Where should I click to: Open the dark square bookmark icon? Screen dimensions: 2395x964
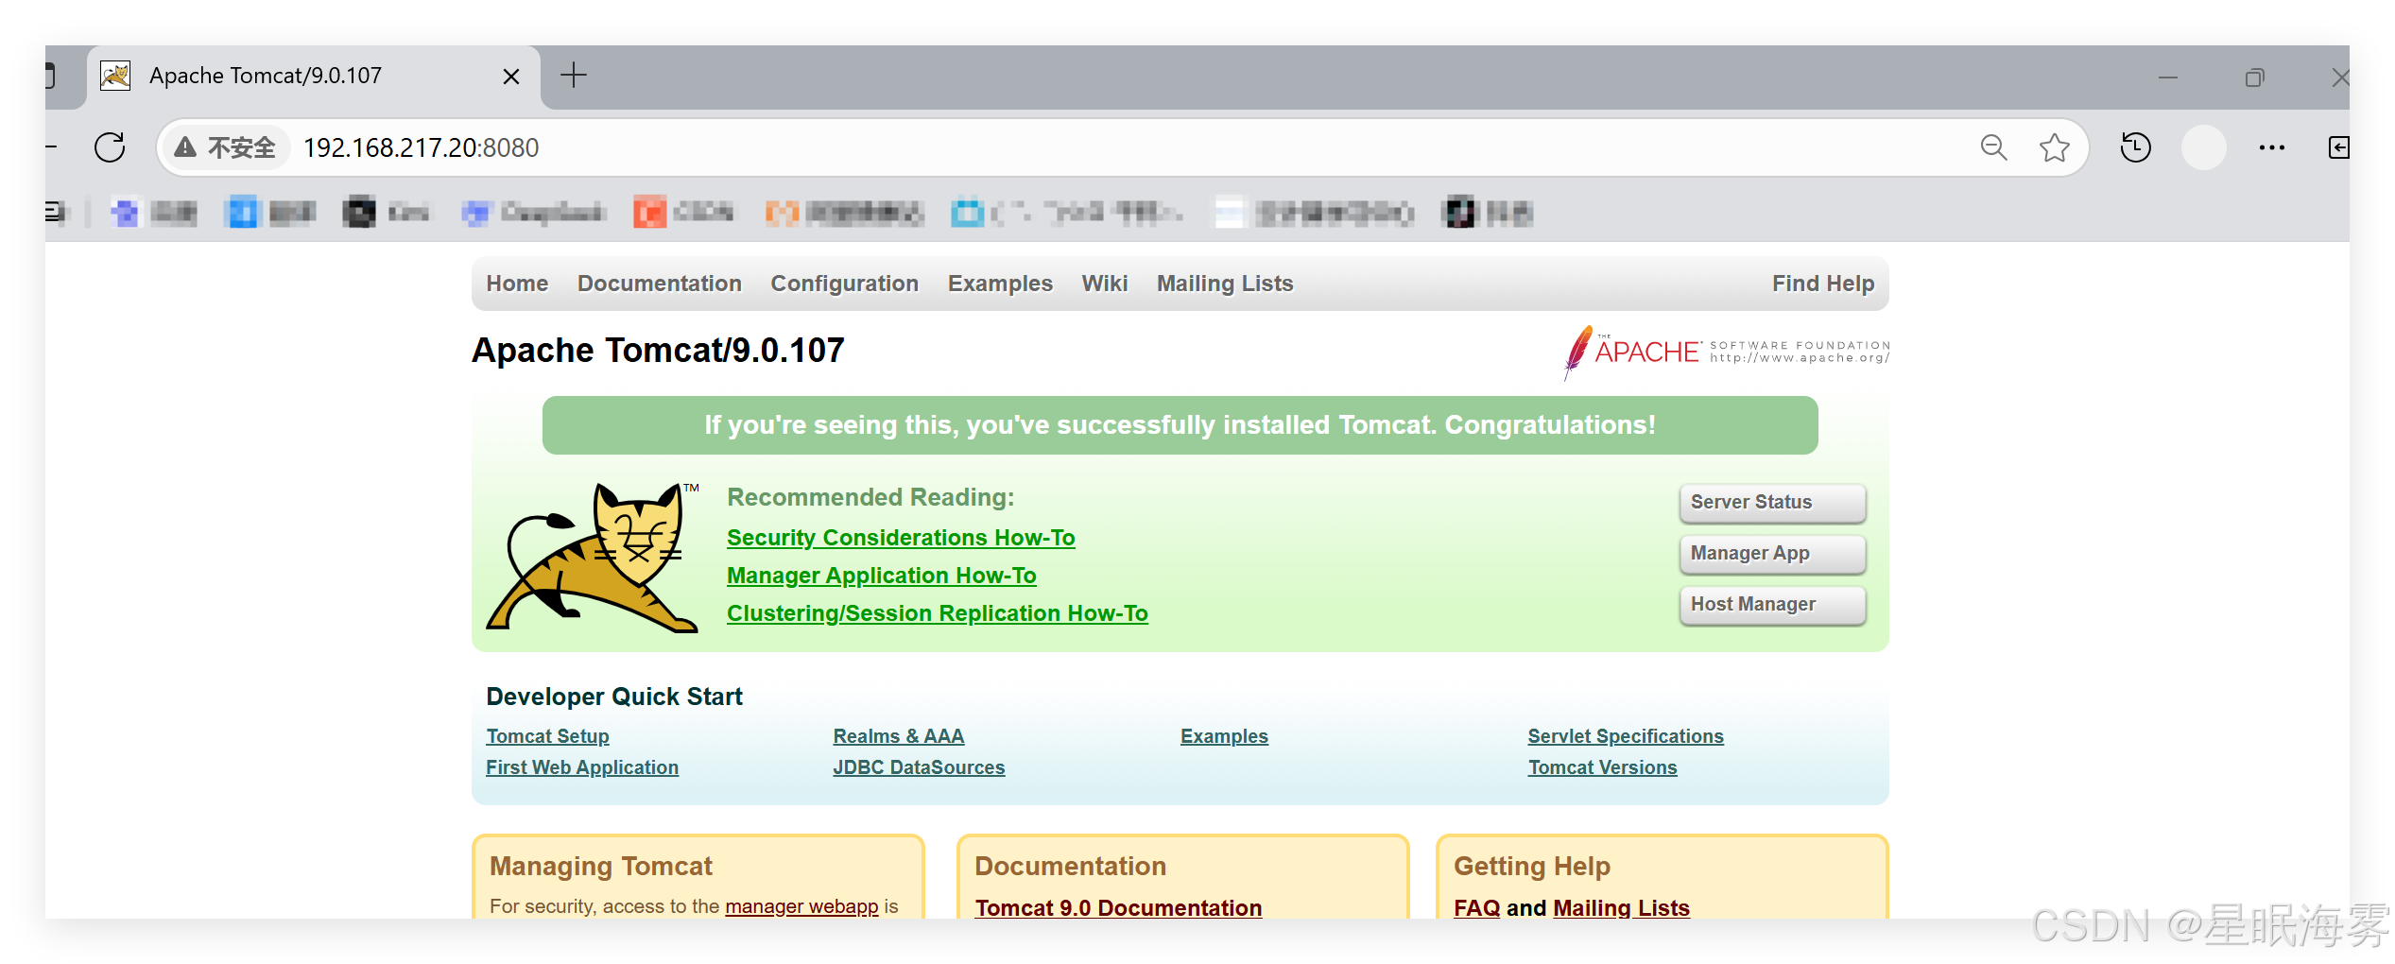358,213
